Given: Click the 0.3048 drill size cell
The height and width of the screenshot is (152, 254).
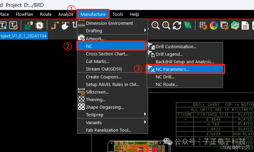Looking at the screenshot, I should [x=213, y=119].
